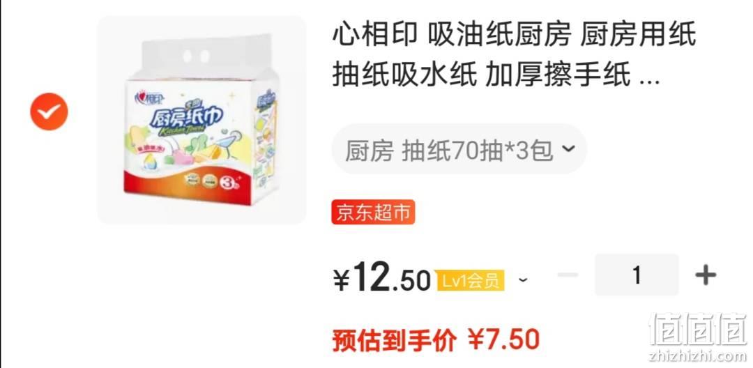Click 厨房纸巾 lettering on the package

coord(185,118)
